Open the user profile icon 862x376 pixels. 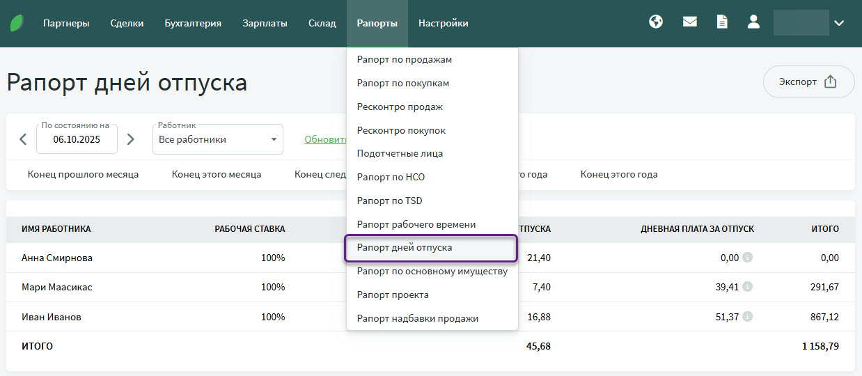(x=753, y=22)
